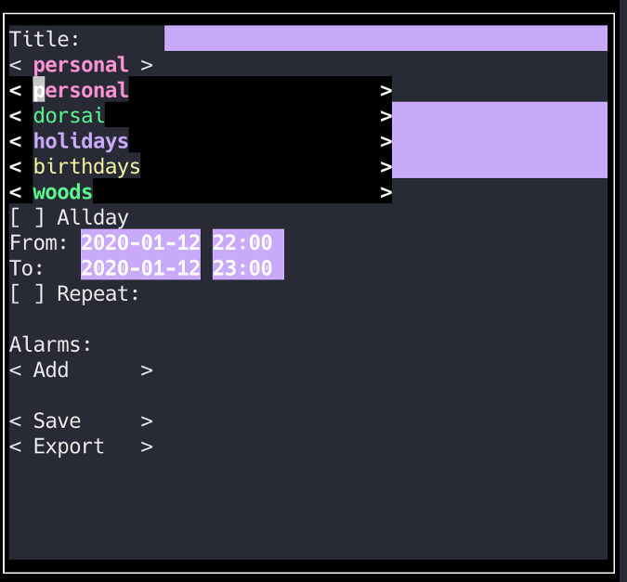The width and height of the screenshot is (627, 582).
Task: Edit the From date 2020-01-12
Action: point(140,243)
